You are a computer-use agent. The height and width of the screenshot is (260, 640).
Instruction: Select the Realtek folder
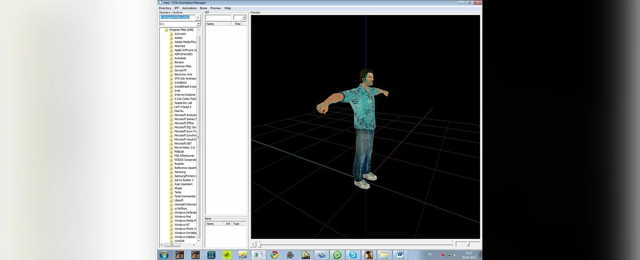179,164
